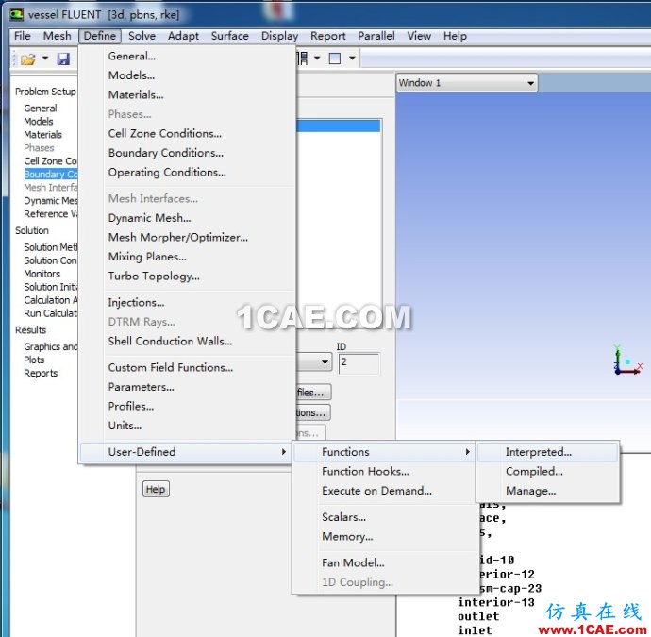The image size is (651, 637).
Task: Click the window layout icon in toolbar
Action: click(x=303, y=59)
